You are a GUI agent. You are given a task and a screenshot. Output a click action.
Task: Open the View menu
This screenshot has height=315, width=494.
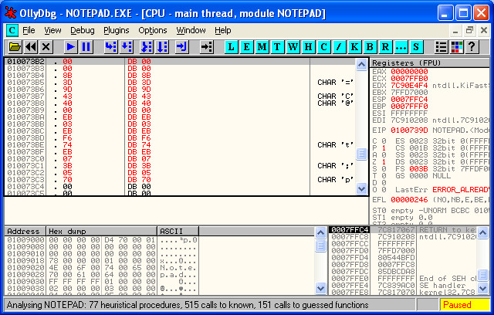pos(52,31)
